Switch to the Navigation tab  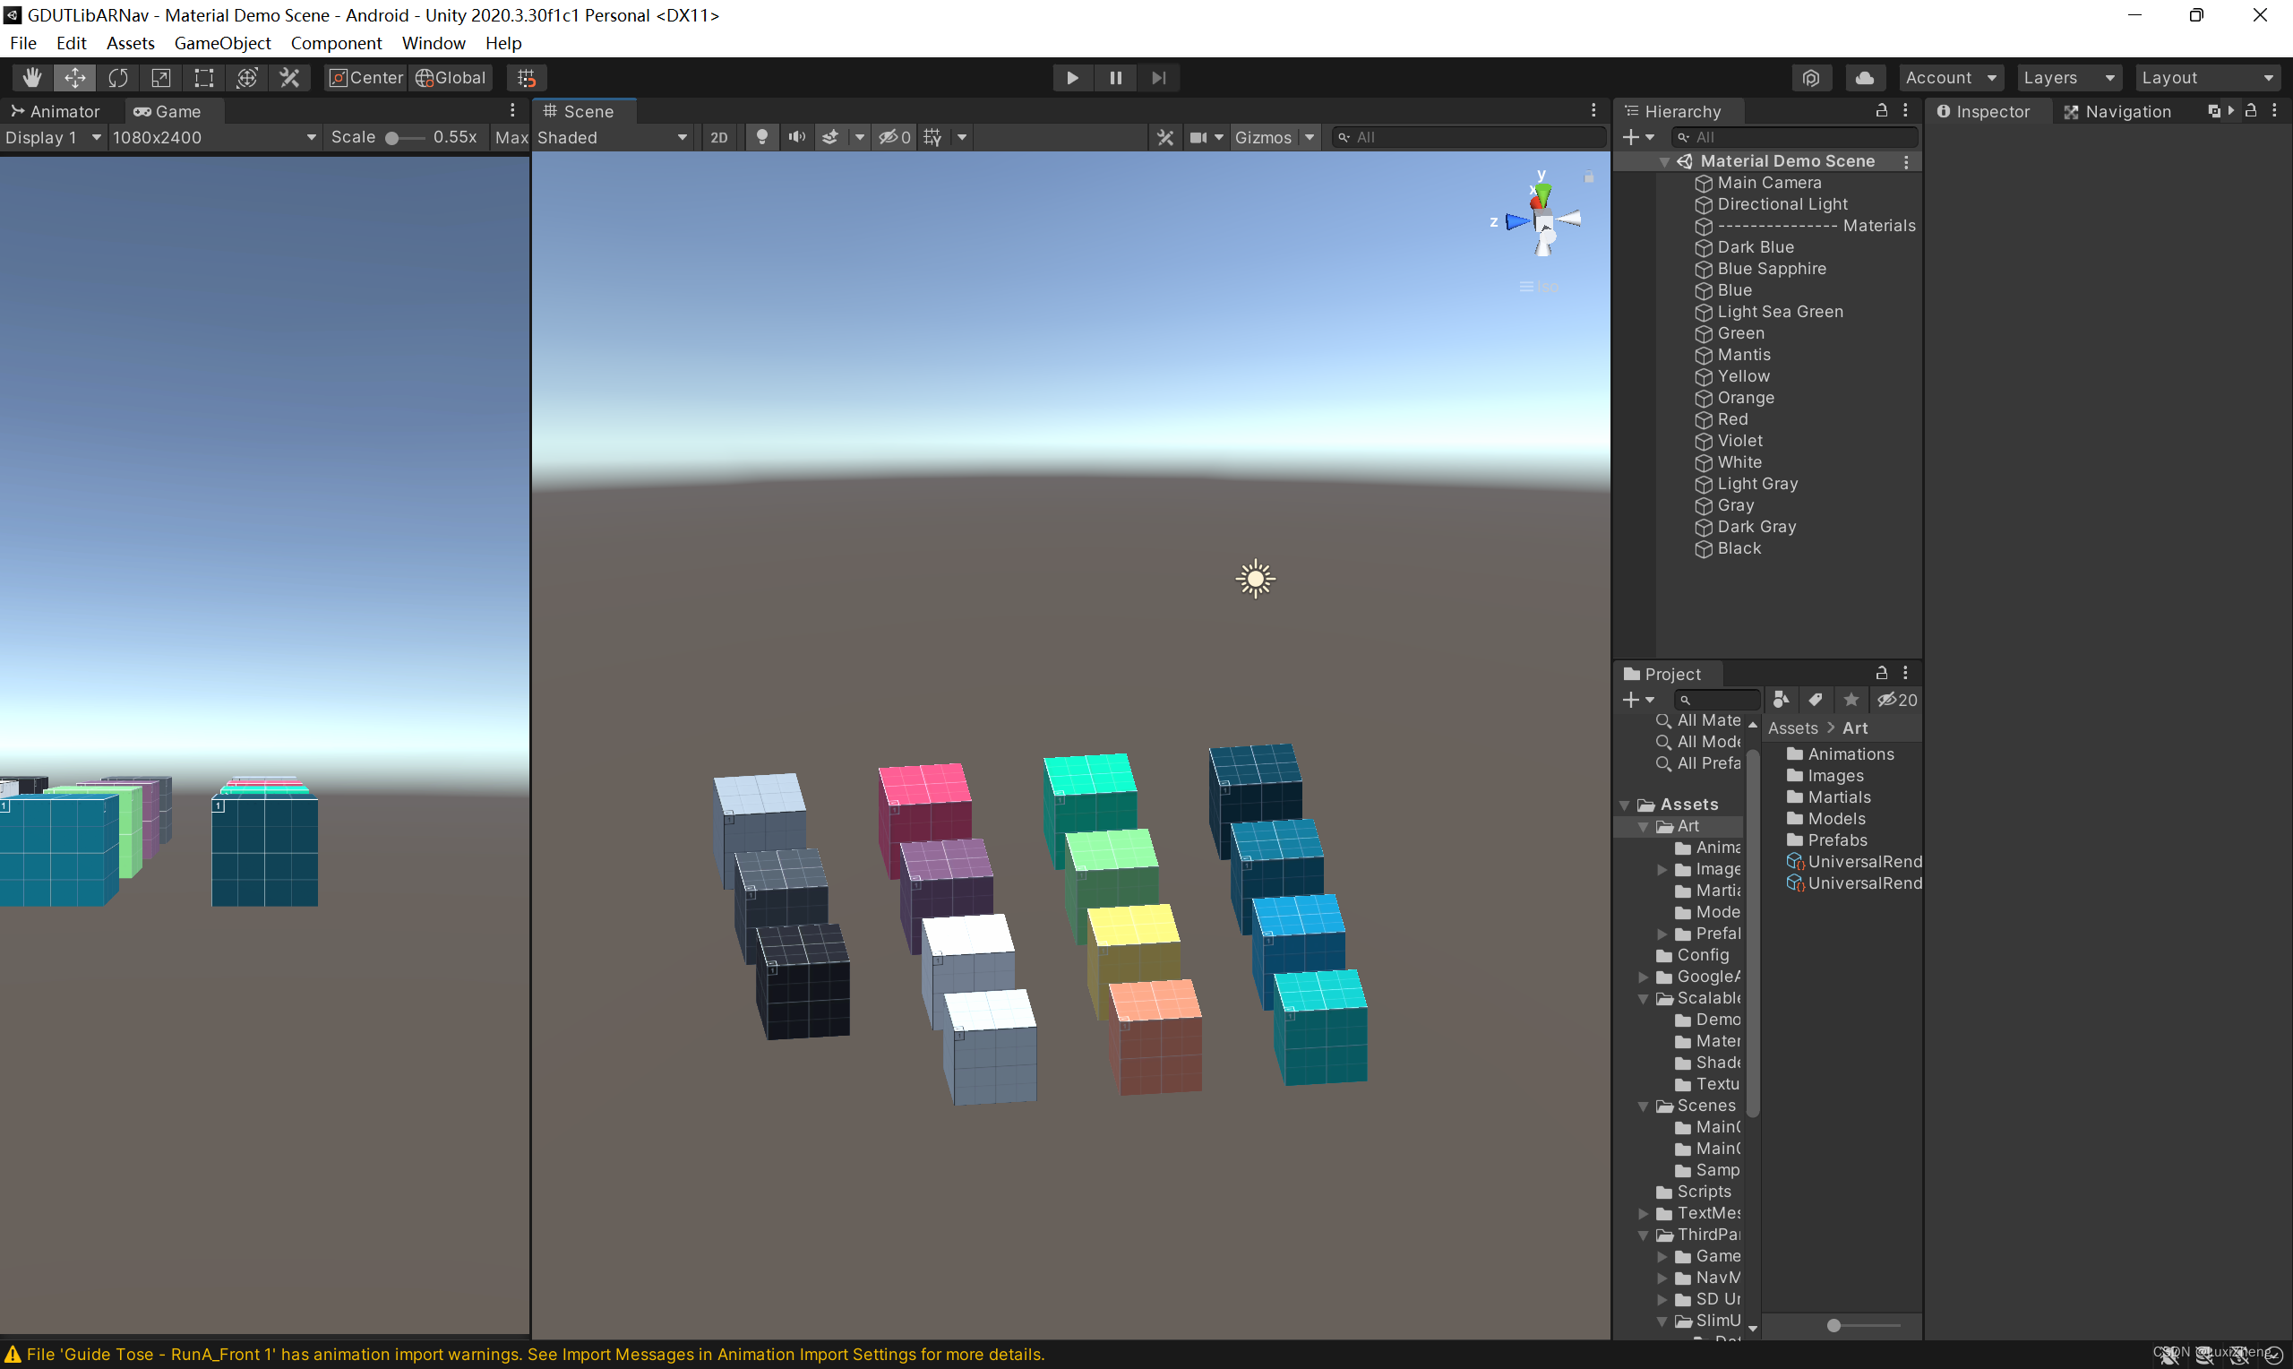2117,111
